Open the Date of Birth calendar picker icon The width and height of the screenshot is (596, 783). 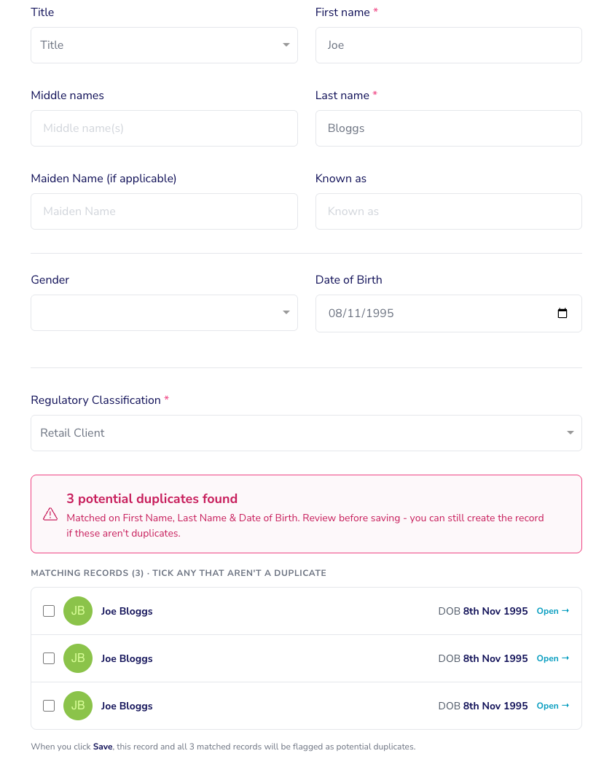coord(562,313)
